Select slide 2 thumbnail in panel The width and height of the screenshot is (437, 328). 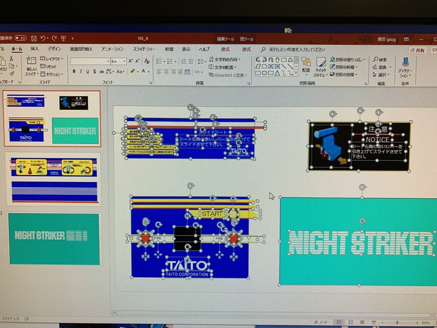(x=53, y=180)
